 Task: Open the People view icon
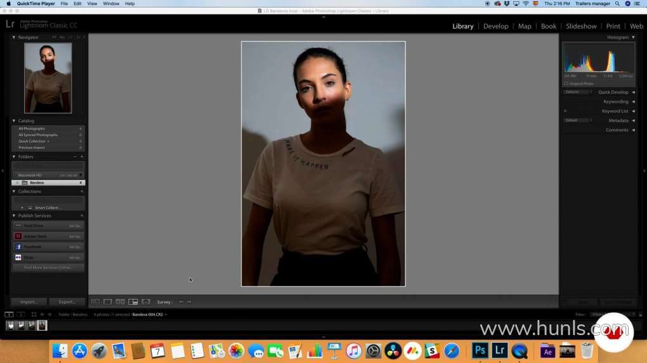[x=146, y=302]
